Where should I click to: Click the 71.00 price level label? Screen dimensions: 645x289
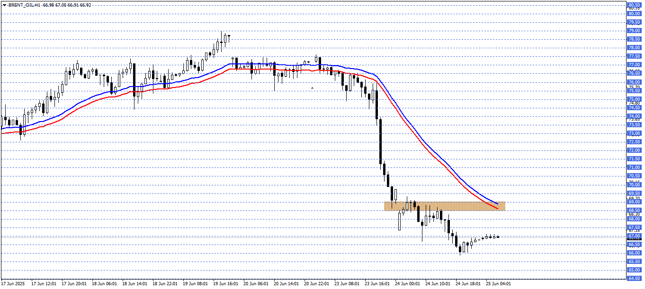[634, 167]
